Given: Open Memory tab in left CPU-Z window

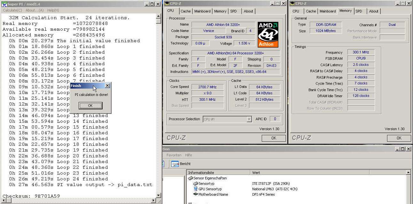Looking at the screenshot, I should [x=220, y=11].
